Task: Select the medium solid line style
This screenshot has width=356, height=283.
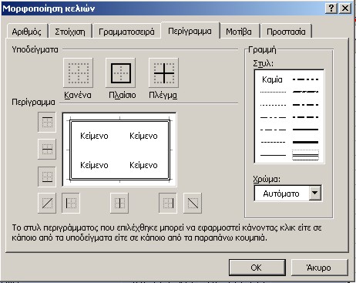Action: (x=305, y=130)
